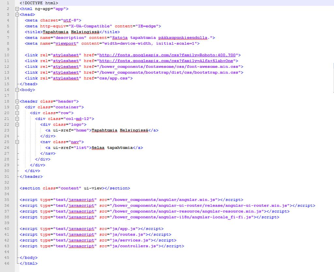334x272 pixels.
Task: Collapse the header class="header" fold
Action: 17,101
